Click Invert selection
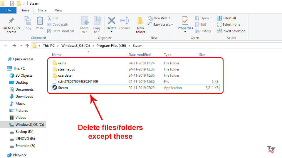The image size is (282, 158). [231, 31]
